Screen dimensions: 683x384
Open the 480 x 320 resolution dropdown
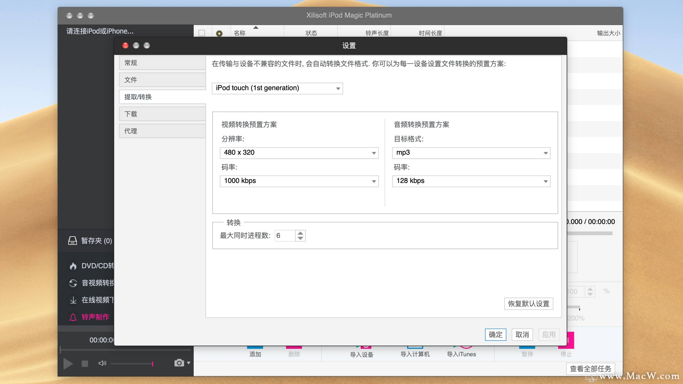pos(299,153)
